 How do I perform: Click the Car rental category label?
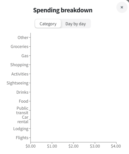[23, 119]
